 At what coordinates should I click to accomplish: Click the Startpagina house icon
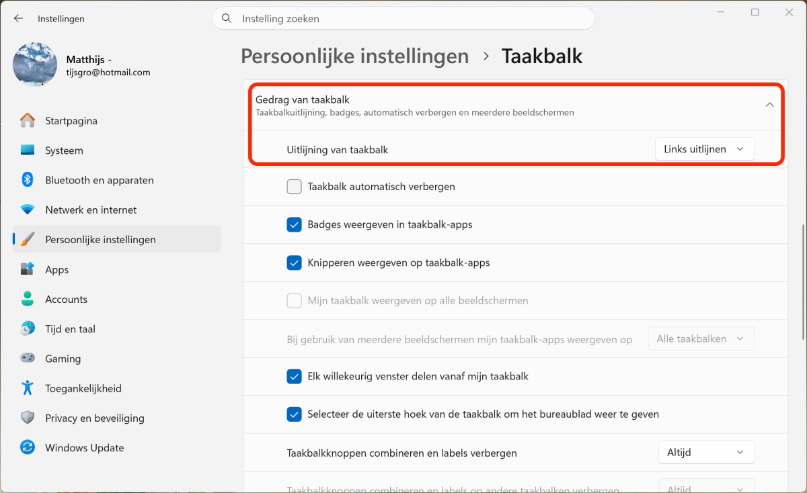click(x=28, y=121)
